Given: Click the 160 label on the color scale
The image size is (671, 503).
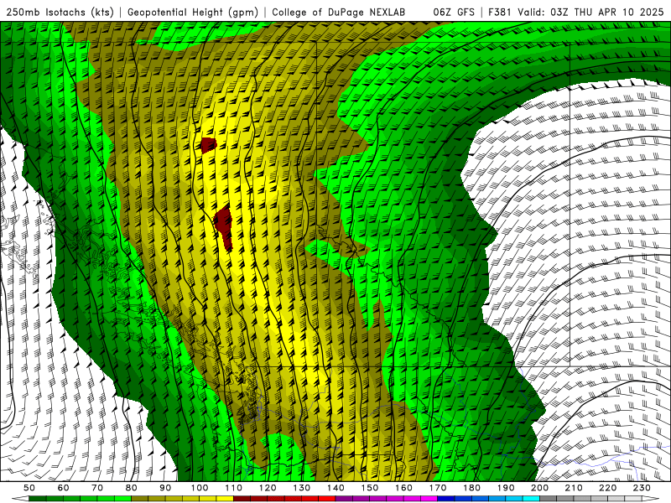Looking at the screenshot, I should 404,488.
